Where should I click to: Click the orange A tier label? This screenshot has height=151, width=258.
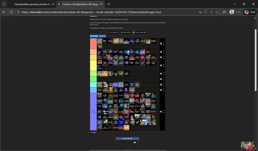point(93,52)
